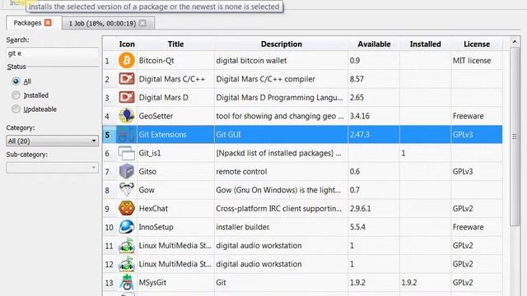Select the Git Extensions title cell

(x=175, y=134)
